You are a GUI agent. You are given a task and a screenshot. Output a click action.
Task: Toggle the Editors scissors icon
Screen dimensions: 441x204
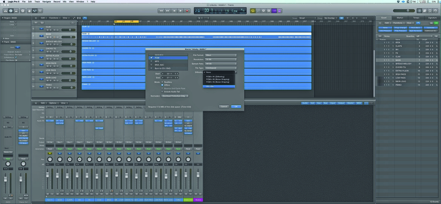pos(40,11)
